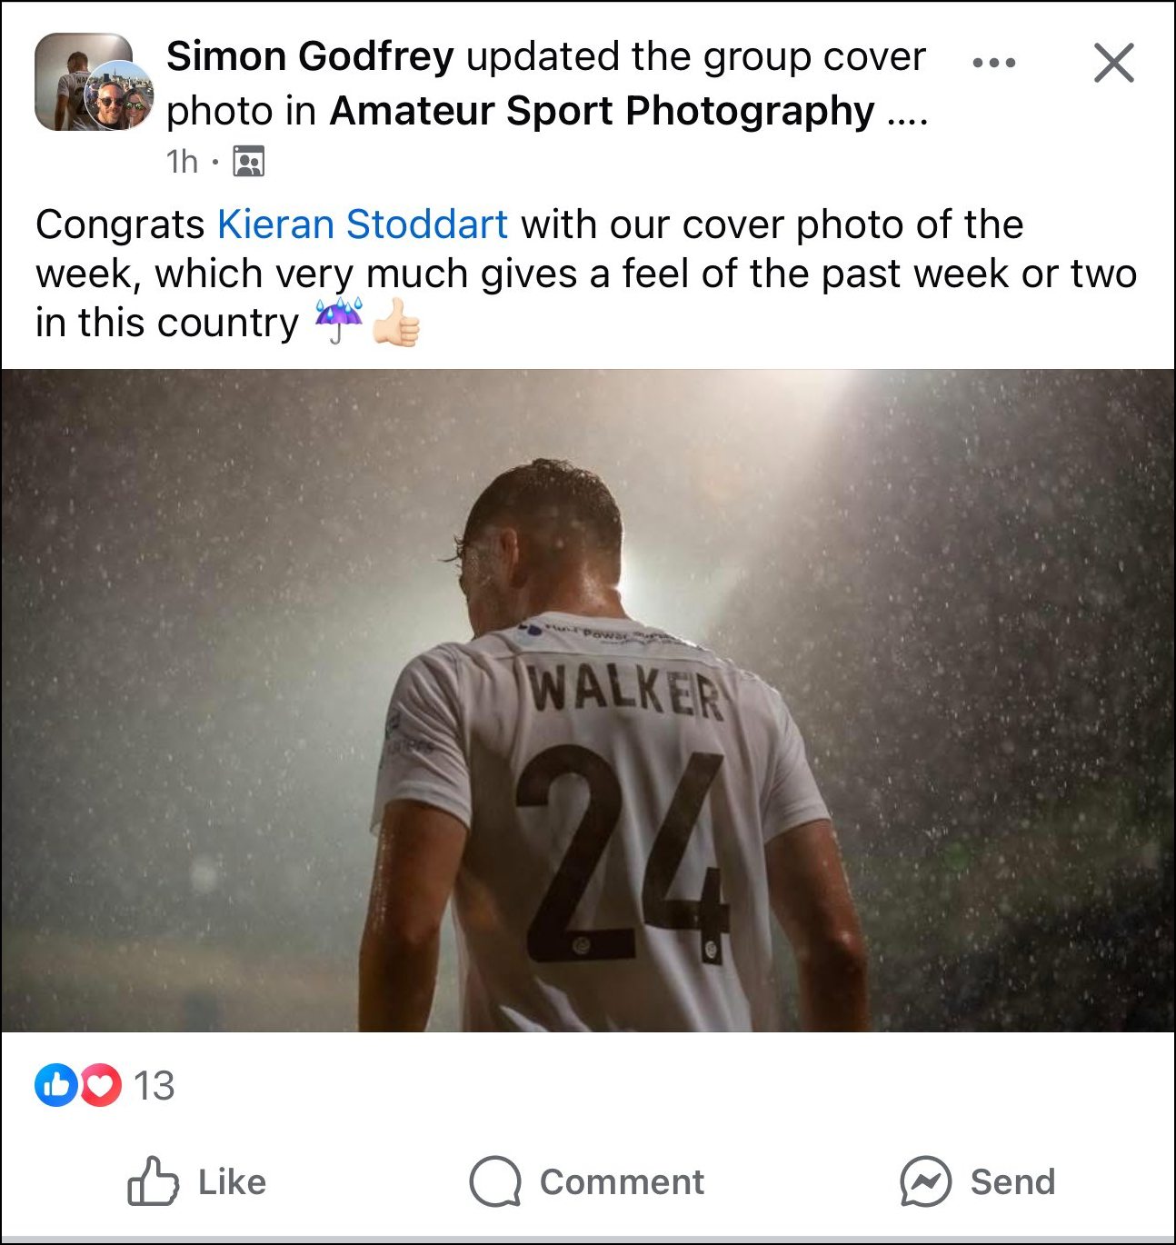Click the Messenger icon beside Send
Viewport: 1176px width, 1245px height.
point(925,1181)
